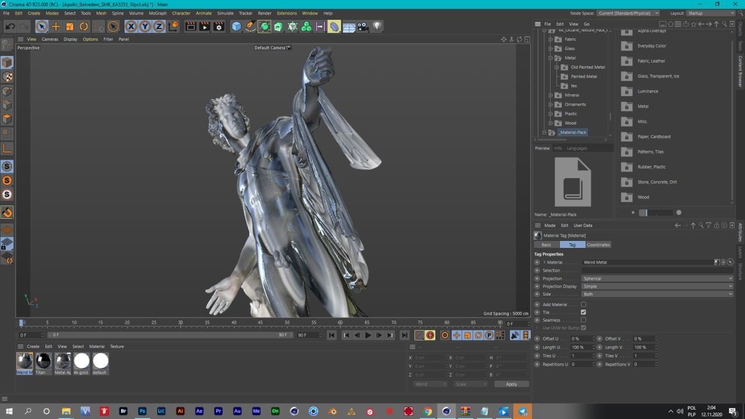This screenshot has width=745, height=419.
Task: Open Edit Render Settings gear icon
Action: 219,26
